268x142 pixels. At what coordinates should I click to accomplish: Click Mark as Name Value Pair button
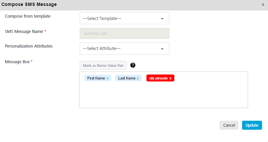(x=103, y=66)
